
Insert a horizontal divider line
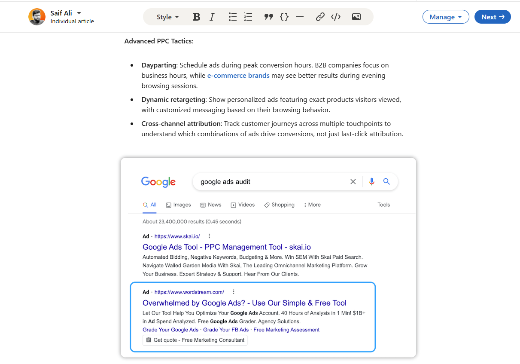coord(300,17)
